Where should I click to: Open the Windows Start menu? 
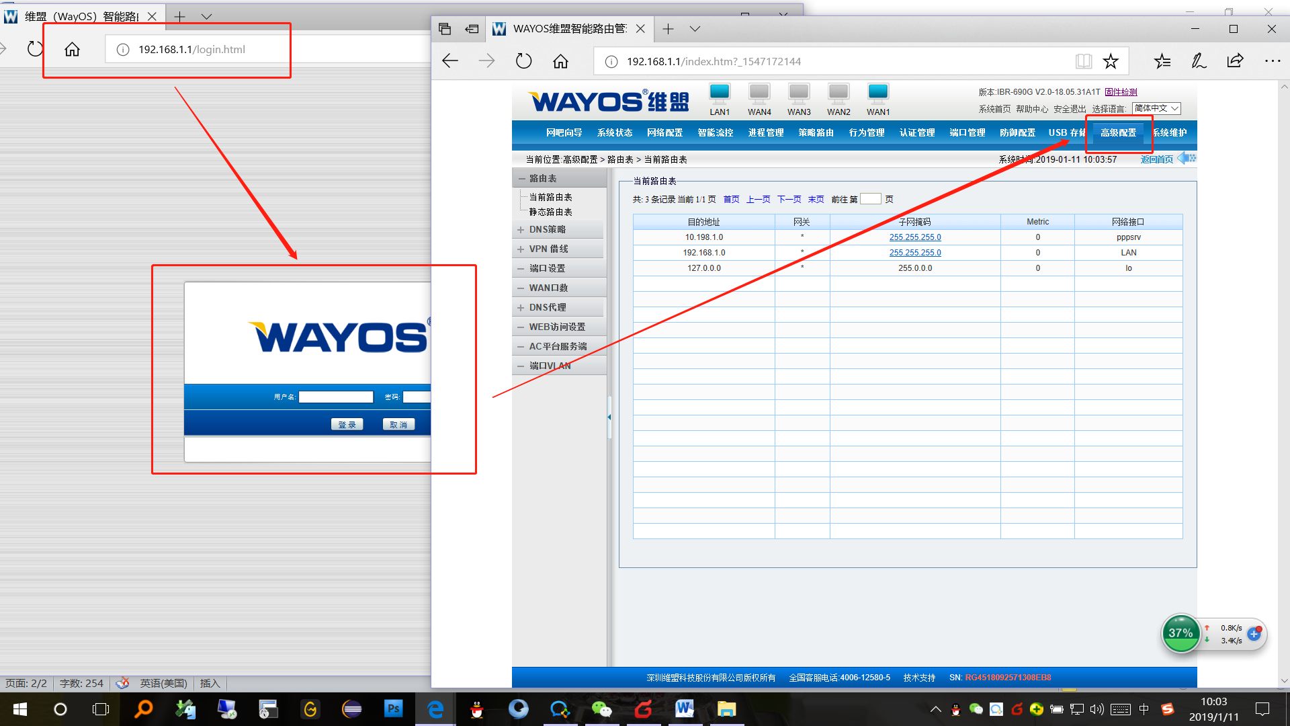pos(20,709)
